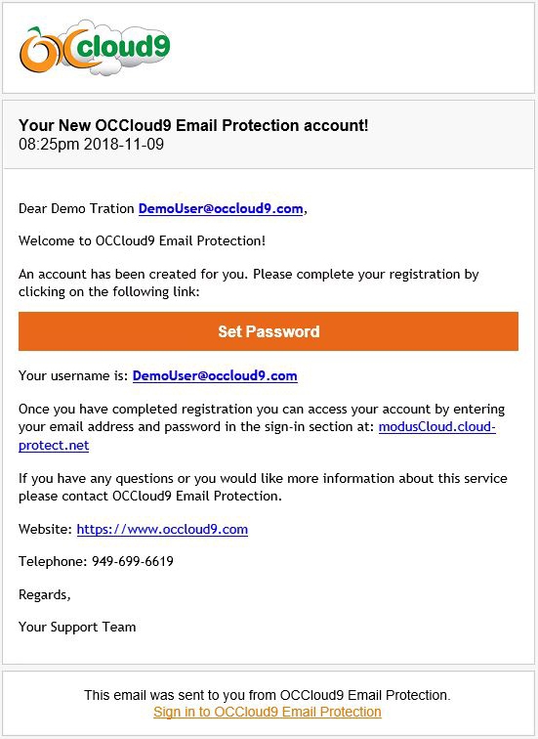The image size is (538, 739).
Task: Click the Welcome to OCCloud9 Email Protection line
Action: (143, 240)
